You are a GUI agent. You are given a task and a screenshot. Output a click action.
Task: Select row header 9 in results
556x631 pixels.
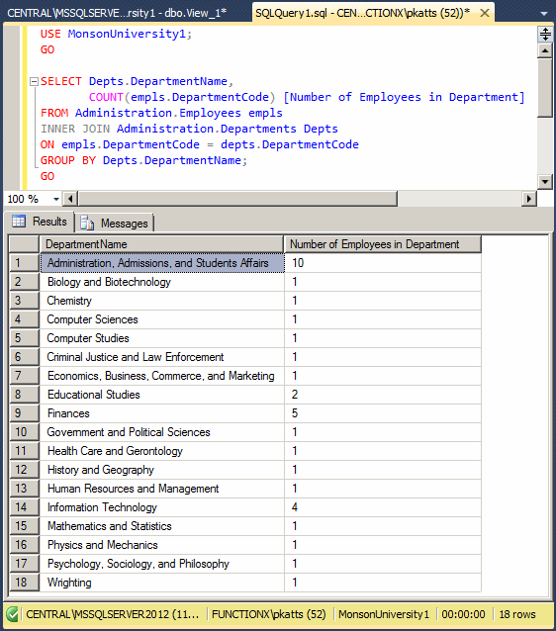(x=24, y=413)
